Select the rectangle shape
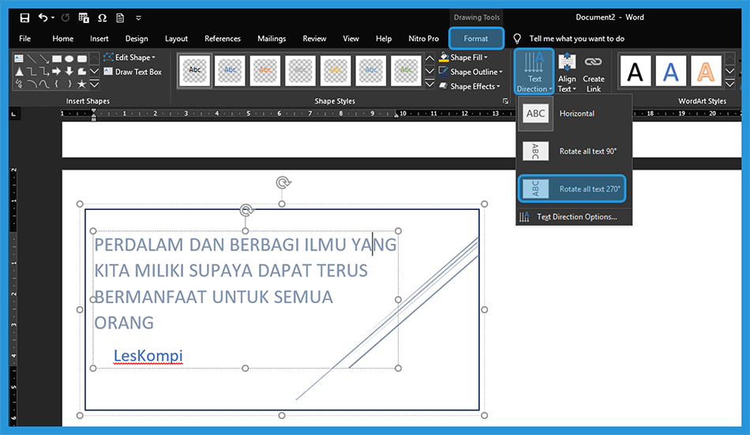The width and height of the screenshot is (750, 435). point(56,58)
